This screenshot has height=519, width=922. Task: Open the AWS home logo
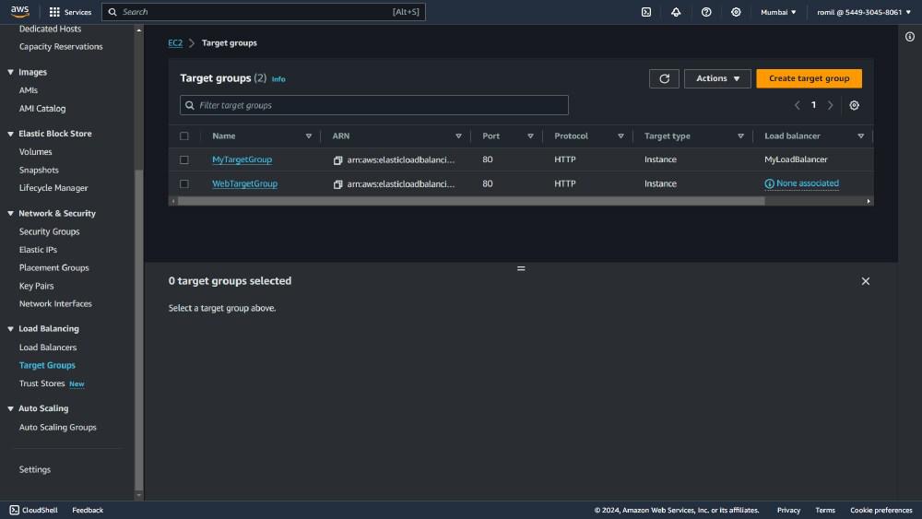19,11
